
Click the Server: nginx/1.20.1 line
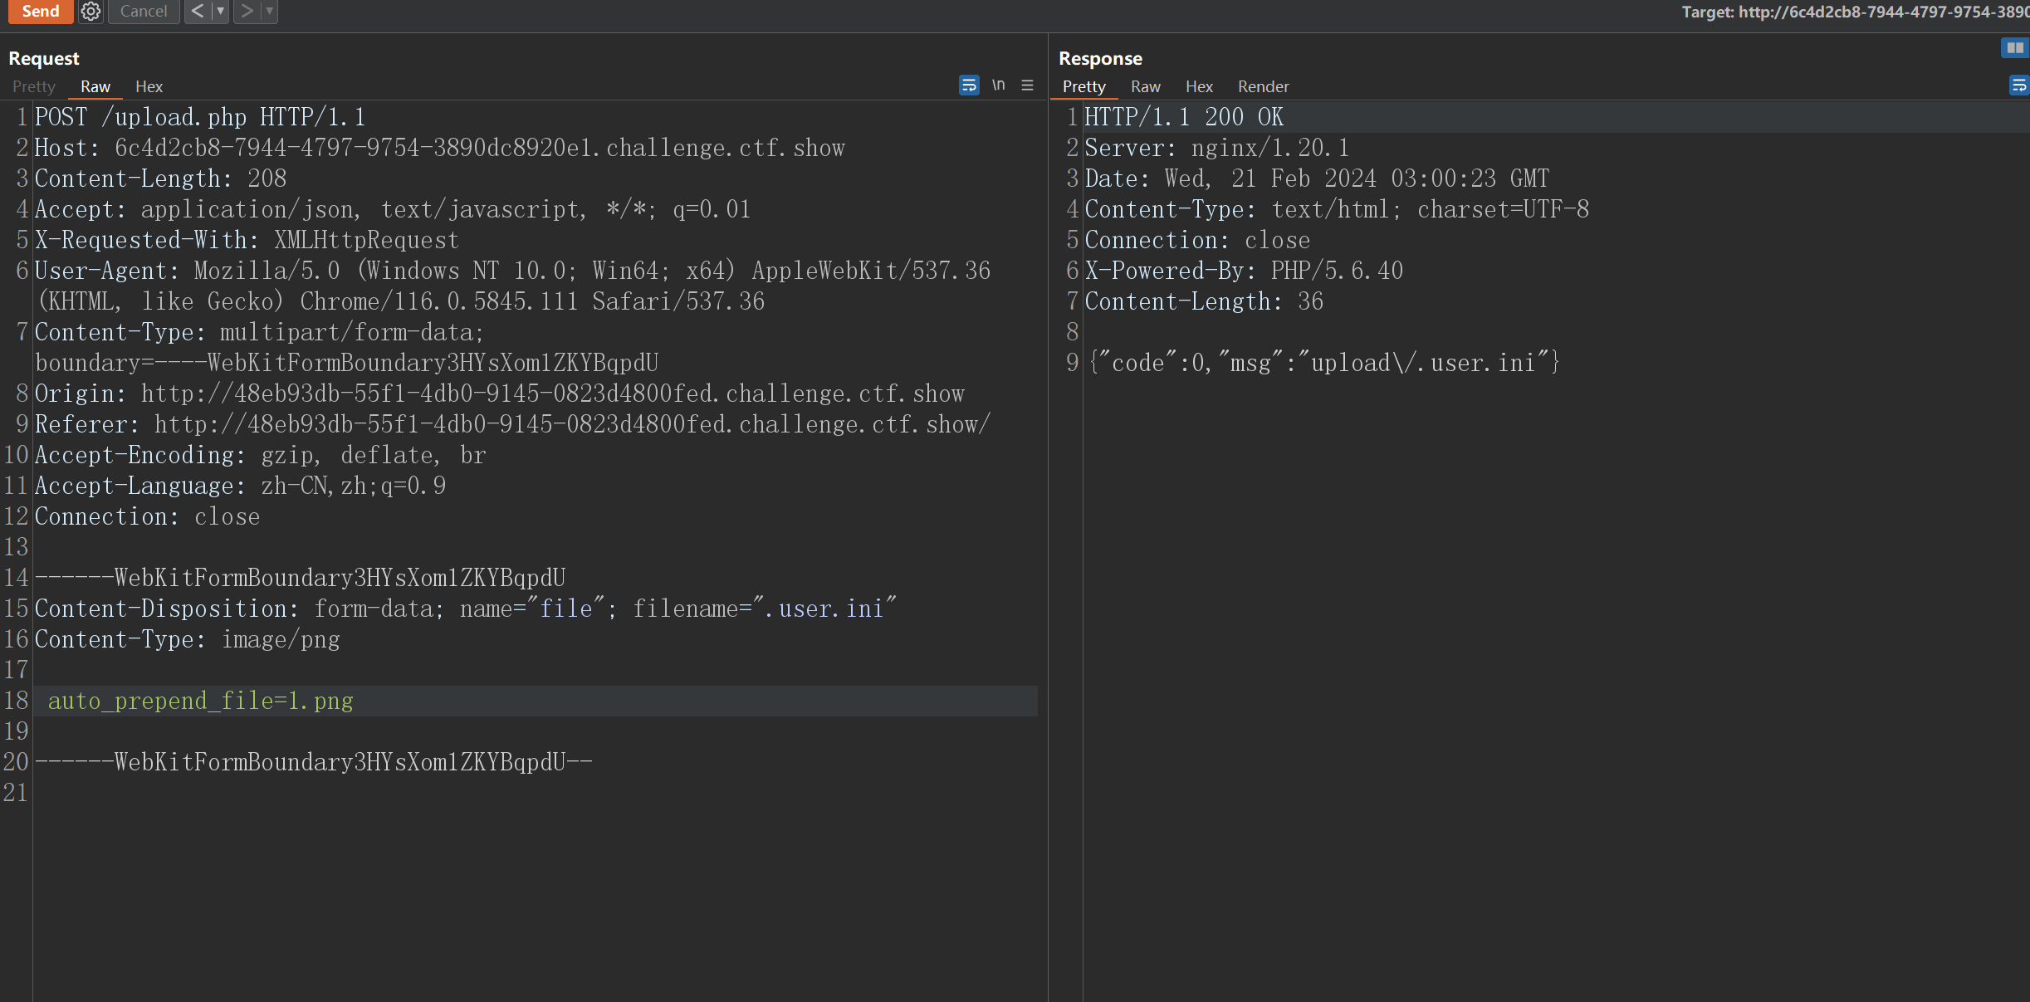tap(1217, 148)
